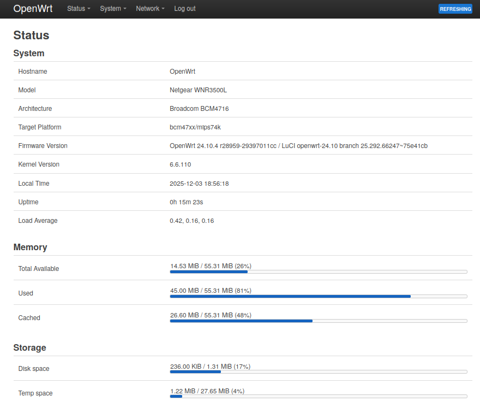Click the Temp space usage bar
This screenshot has width=480, height=413.
(x=318, y=396)
